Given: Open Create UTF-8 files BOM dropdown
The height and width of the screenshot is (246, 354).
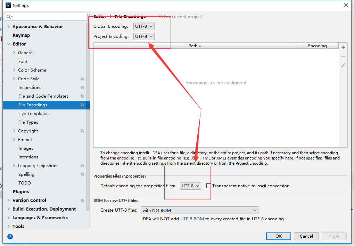Looking at the screenshot, I should tap(199, 210).
